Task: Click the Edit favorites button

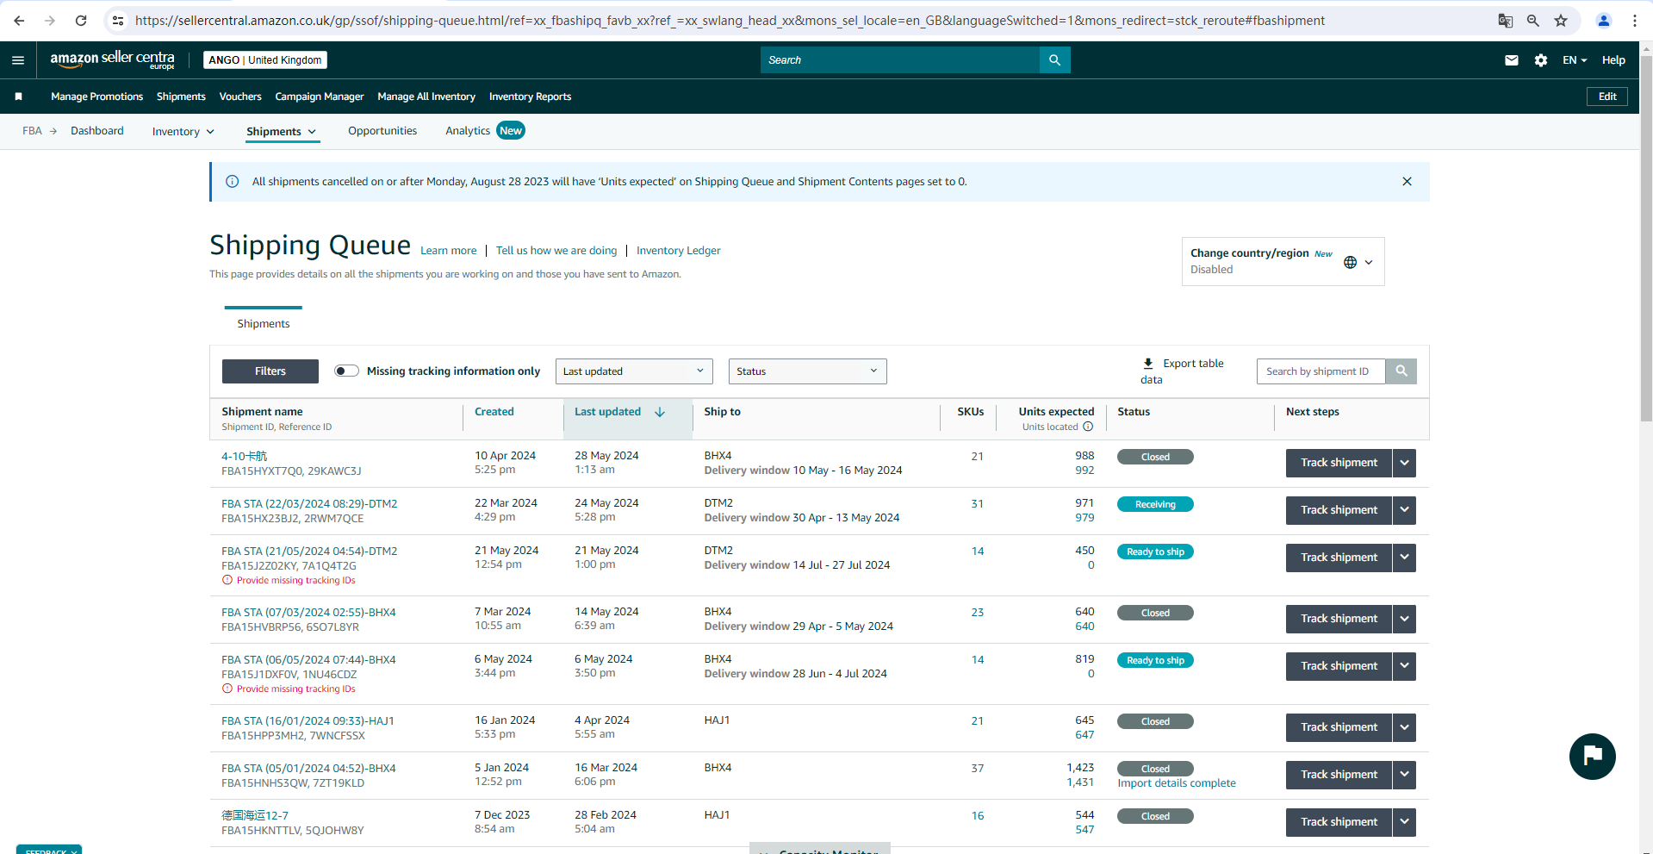Action: 1607,97
